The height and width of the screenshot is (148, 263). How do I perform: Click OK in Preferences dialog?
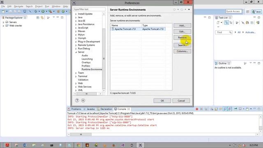point(162,101)
